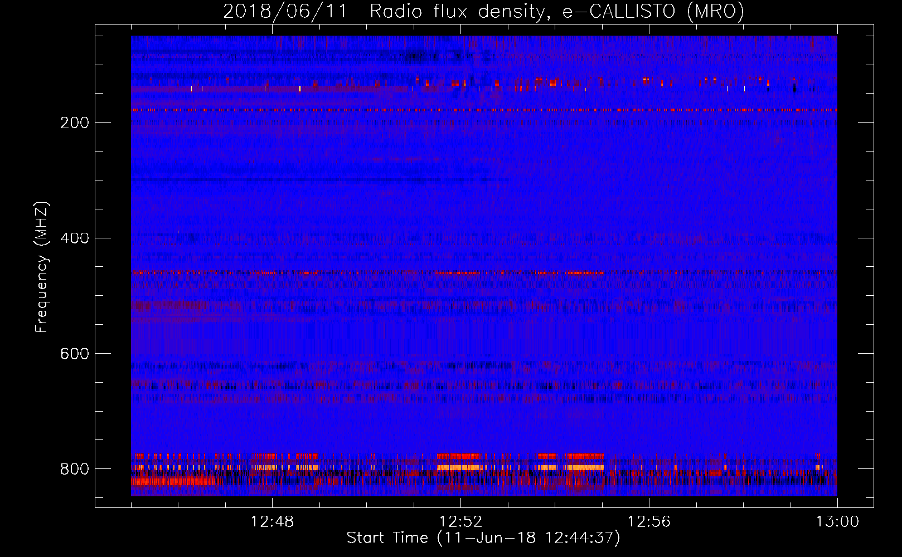The image size is (902, 557).
Task: Click the 800 frequency tick label
Action: click(x=75, y=469)
